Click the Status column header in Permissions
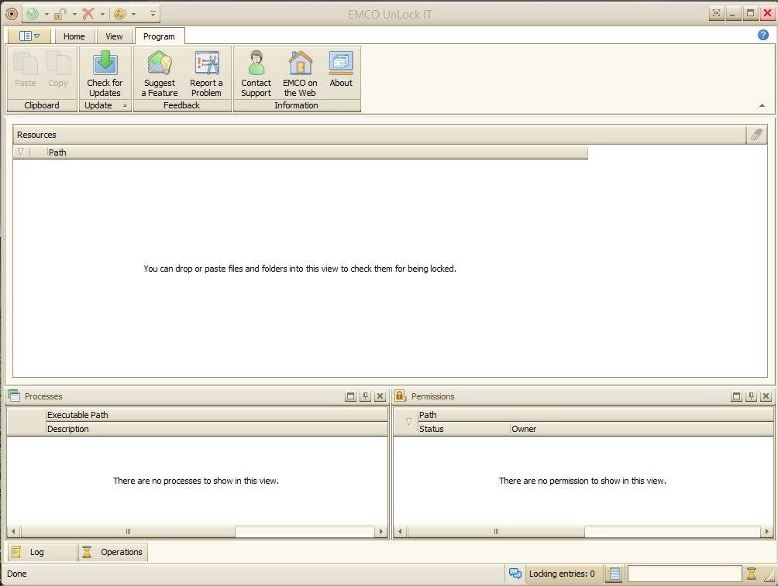Viewport: 778px width, 586px height. pos(463,428)
